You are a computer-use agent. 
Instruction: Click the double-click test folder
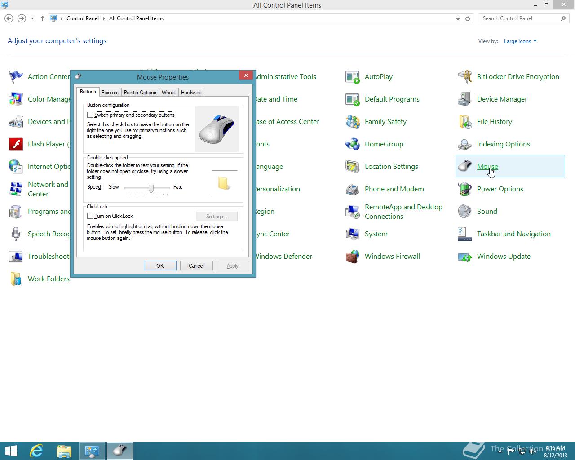click(x=224, y=183)
